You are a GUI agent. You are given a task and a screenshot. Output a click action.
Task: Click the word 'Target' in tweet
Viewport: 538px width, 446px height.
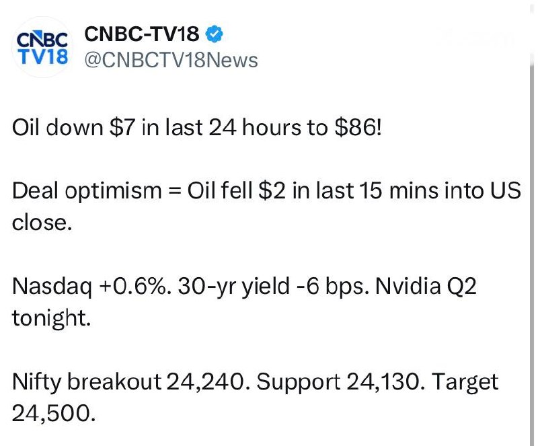(465, 382)
